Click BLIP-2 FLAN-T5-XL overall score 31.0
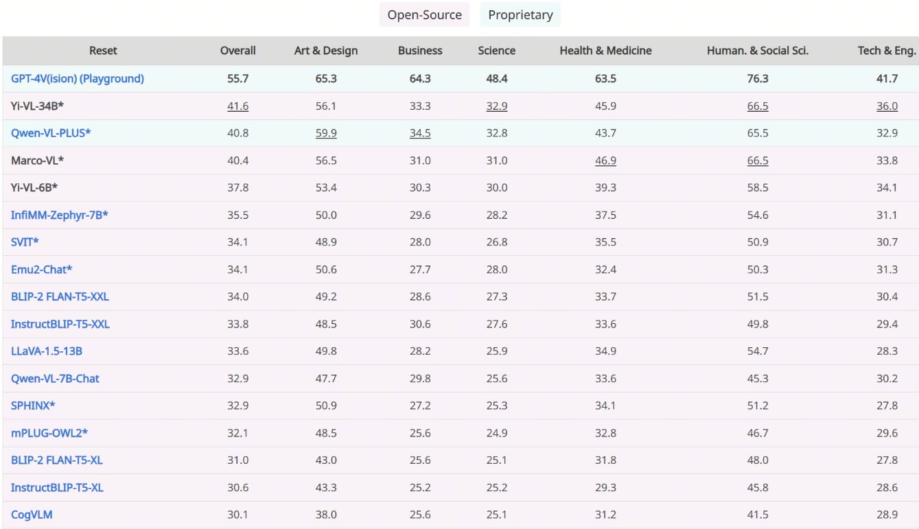 coord(238,460)
